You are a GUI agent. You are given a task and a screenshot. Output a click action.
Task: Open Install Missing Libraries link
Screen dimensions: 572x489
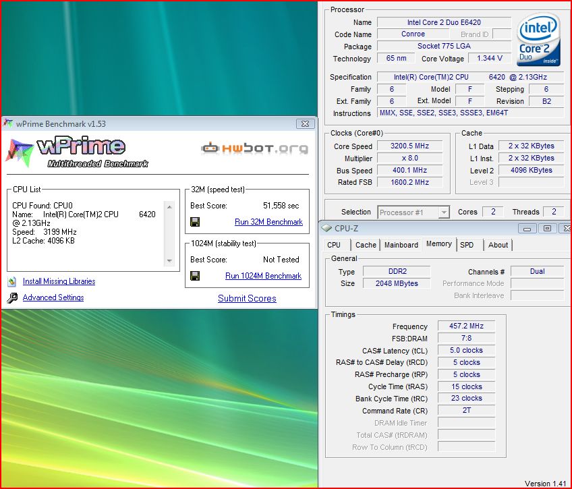click(59, 281)
